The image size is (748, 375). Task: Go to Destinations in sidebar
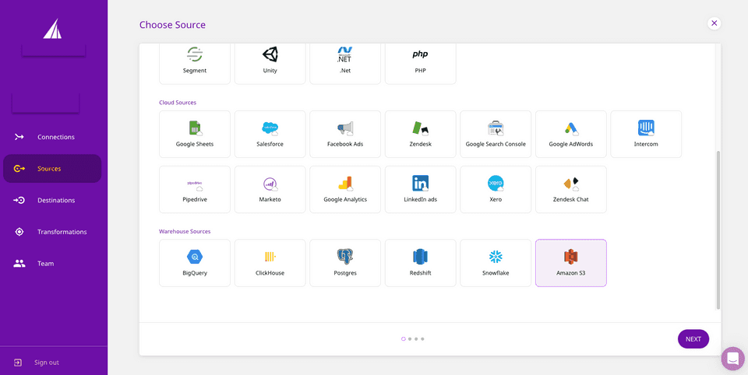pos(55,200)
